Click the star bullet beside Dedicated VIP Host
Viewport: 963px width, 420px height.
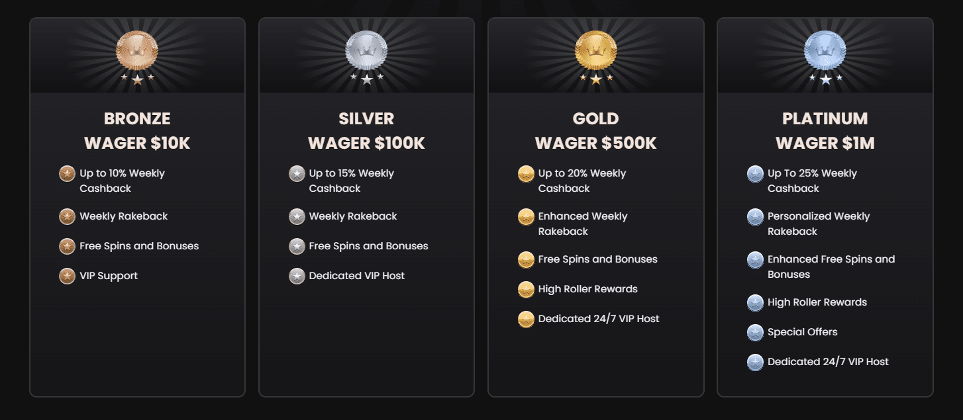296,276
